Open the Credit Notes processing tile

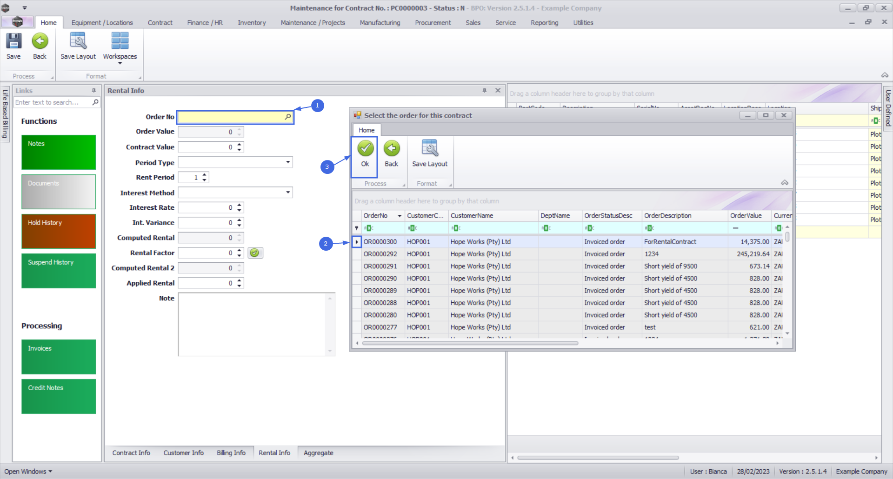59,396
